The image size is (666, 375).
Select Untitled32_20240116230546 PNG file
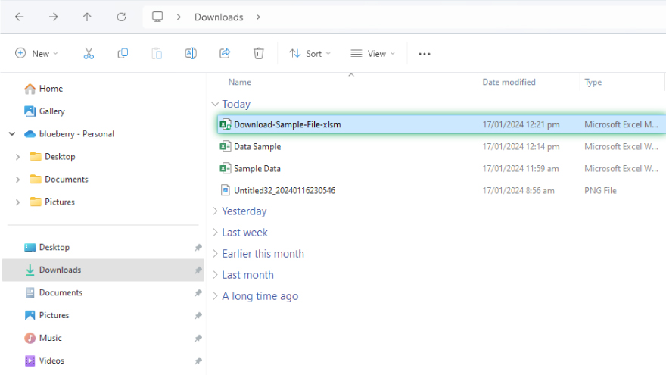coord(284,191)
